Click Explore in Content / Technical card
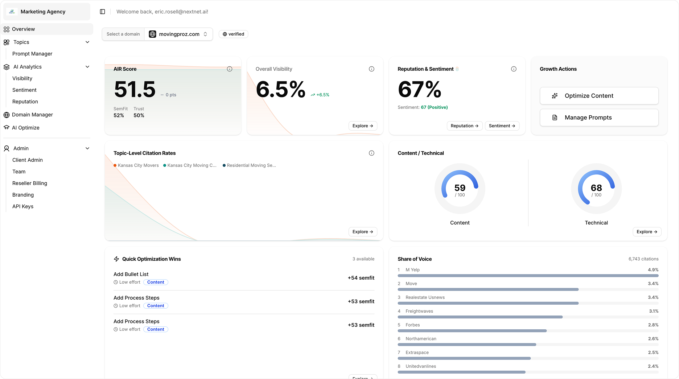Image resolution: width=679 pixels, height=379 pixels. click(647, 232)
